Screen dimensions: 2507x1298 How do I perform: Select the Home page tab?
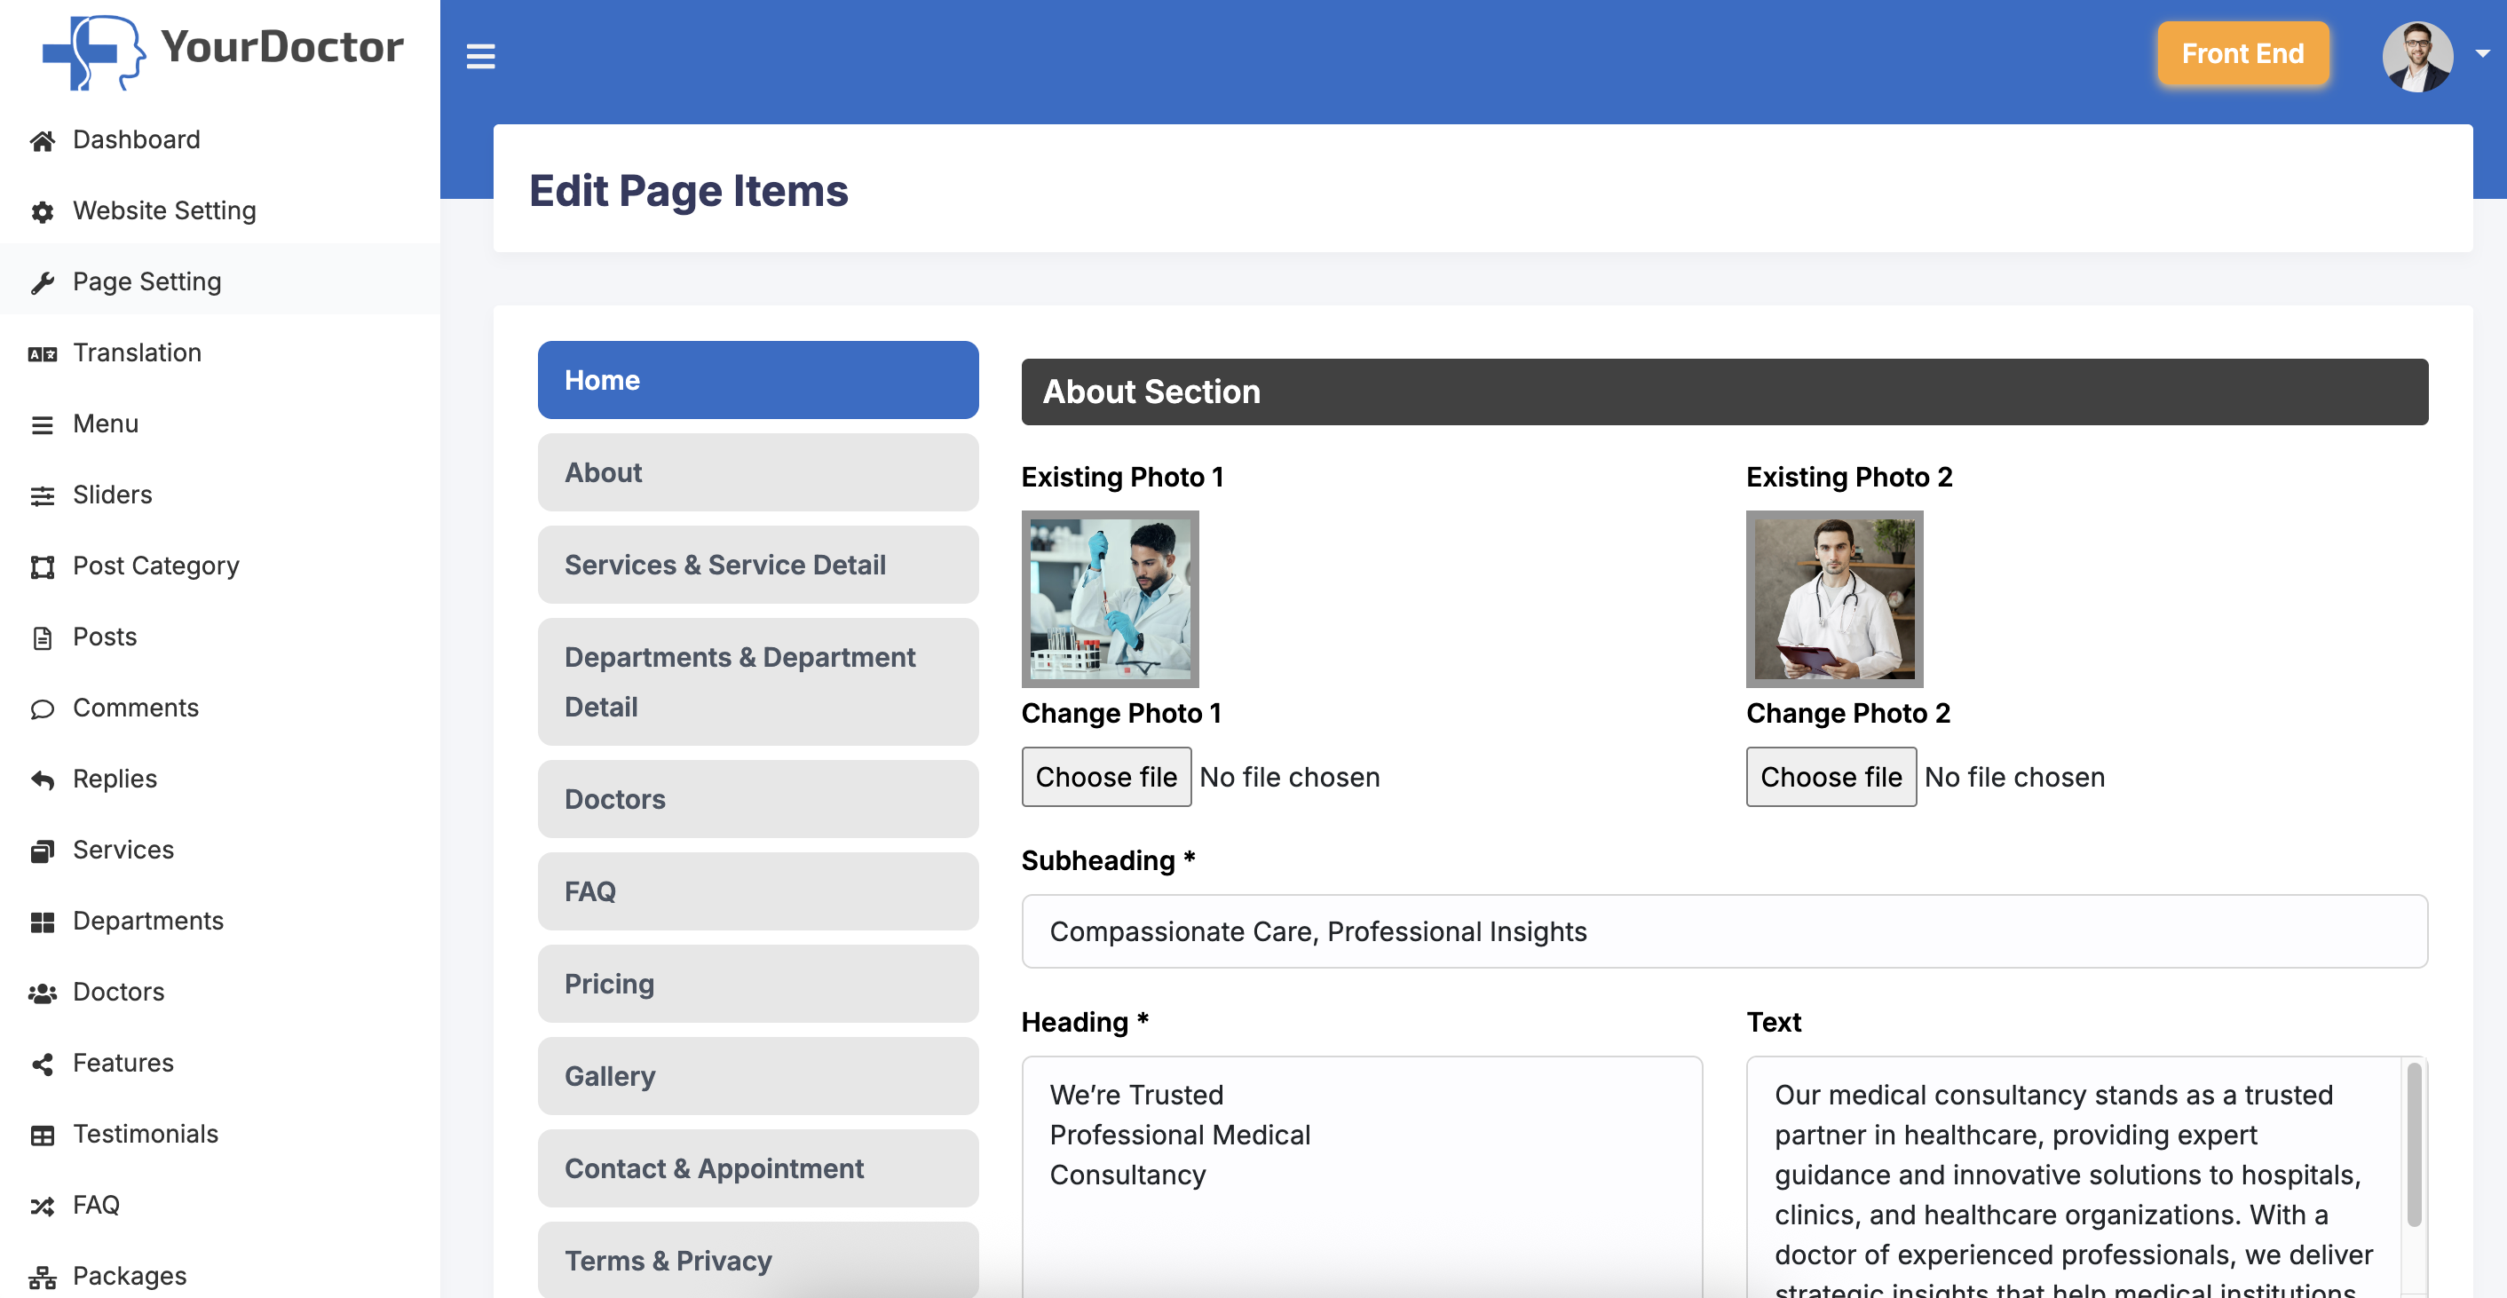click(x=758, y=379)
